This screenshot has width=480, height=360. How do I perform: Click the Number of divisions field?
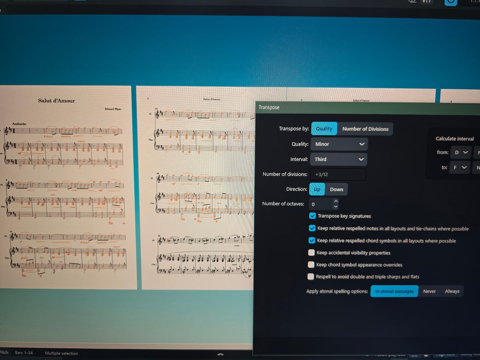(x=338, y=174)
